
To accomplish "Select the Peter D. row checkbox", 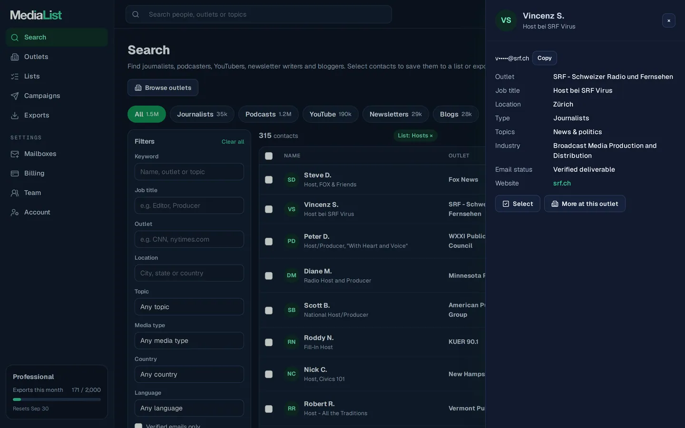I will coord(269,242).
